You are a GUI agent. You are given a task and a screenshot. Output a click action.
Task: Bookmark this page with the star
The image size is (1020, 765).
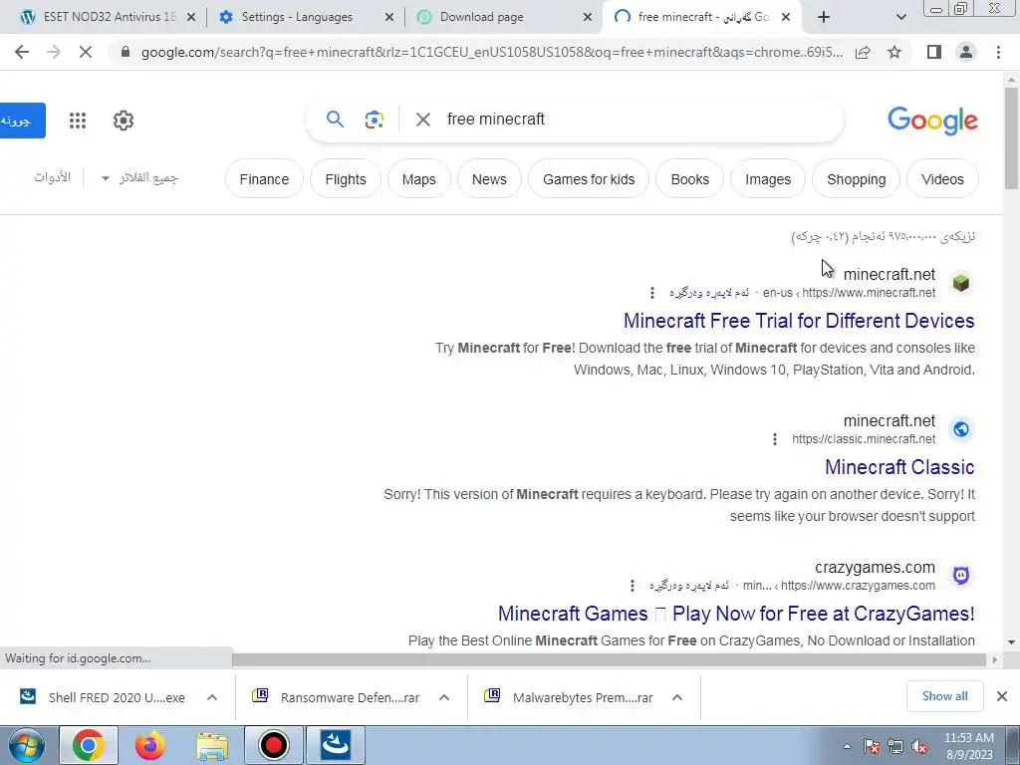[894, 52]
